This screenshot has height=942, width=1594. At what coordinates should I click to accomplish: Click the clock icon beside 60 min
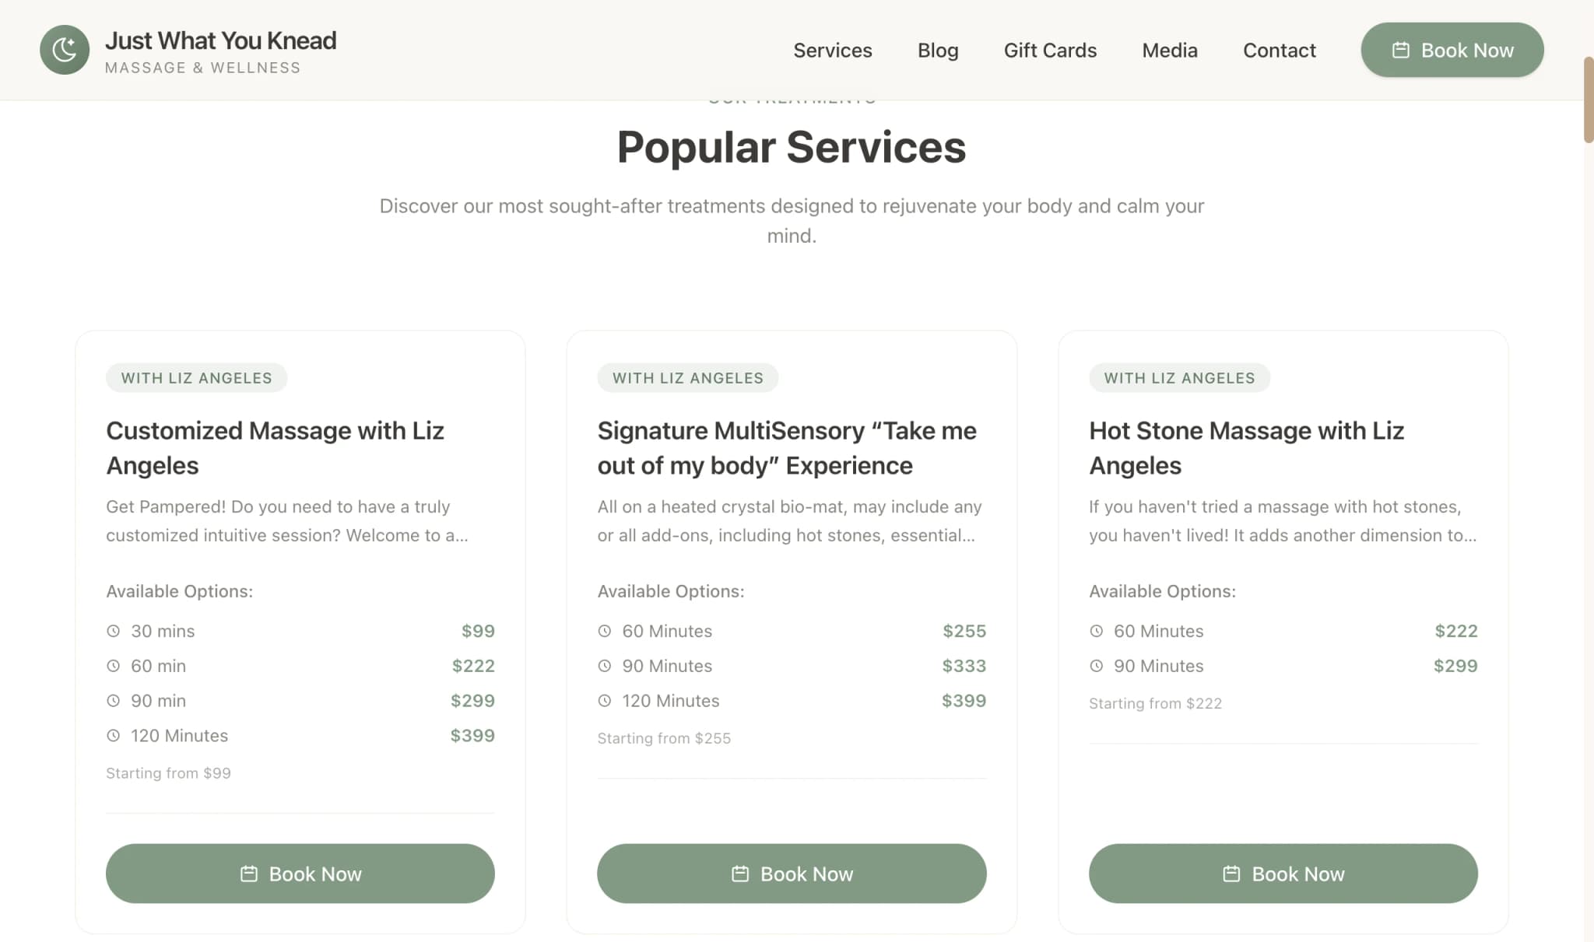(x=114, y=666)
